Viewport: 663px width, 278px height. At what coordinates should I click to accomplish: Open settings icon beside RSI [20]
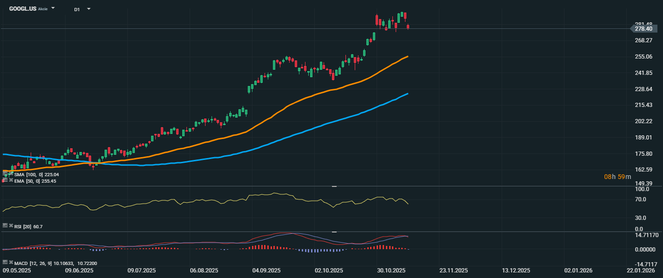pyautogui.click(x=5, y=225)
